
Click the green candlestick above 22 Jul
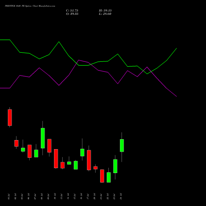[x=109, y=177]
